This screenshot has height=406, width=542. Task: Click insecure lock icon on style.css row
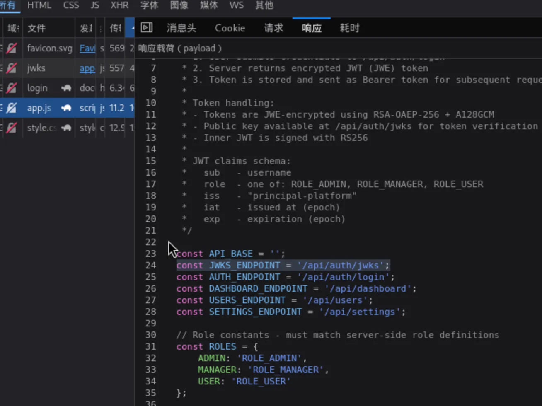[12, 128]
